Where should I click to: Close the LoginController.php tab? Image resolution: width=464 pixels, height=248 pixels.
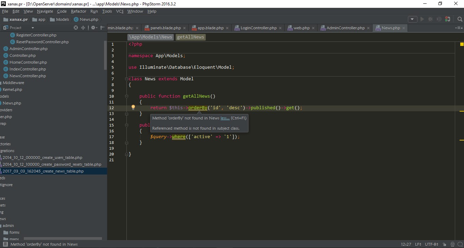[280, 28]
